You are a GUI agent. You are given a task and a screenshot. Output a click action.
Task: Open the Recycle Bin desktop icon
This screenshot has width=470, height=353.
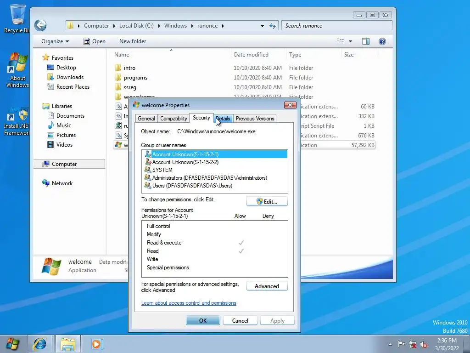17,18
